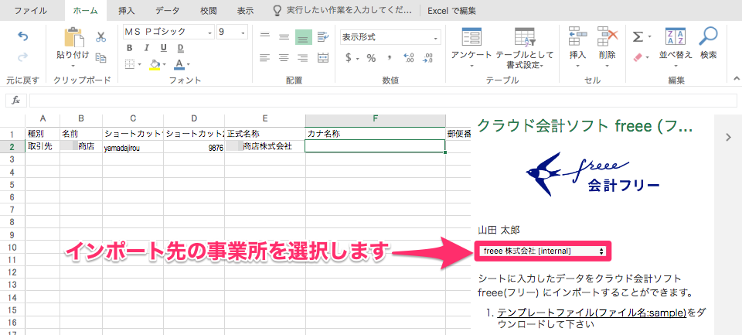Click the 実行したい作業 search box
Viewport: 742px width, 335px height.
pos(343,10)
